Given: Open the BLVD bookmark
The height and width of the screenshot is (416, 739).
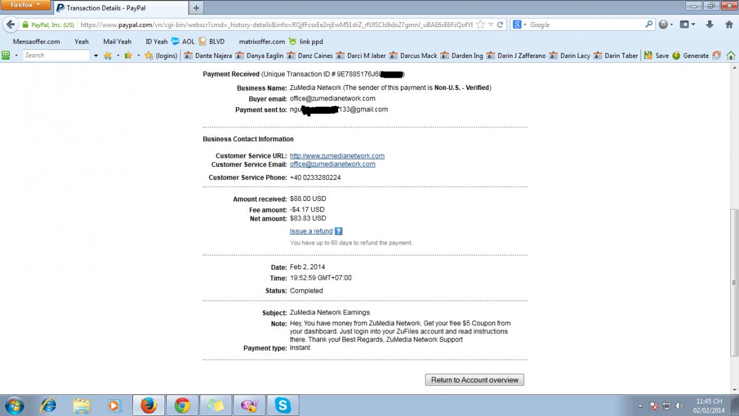Looking at the screenshot, I should pyautogui.click(x=211, y=41).
